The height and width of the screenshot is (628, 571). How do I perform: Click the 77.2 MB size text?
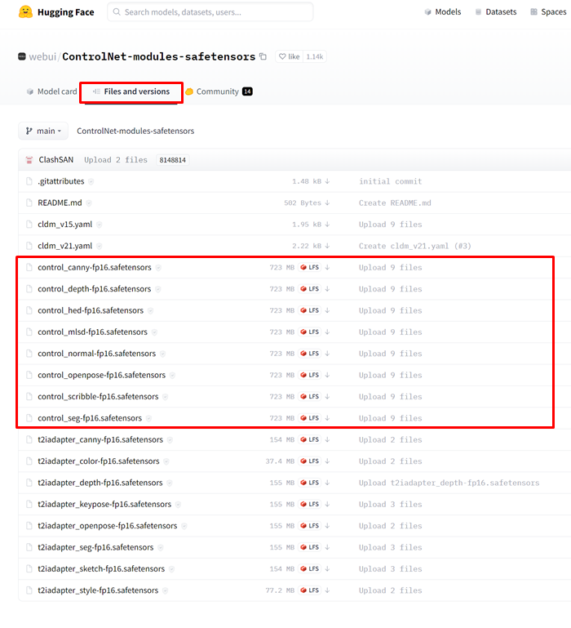coord(280,590)
